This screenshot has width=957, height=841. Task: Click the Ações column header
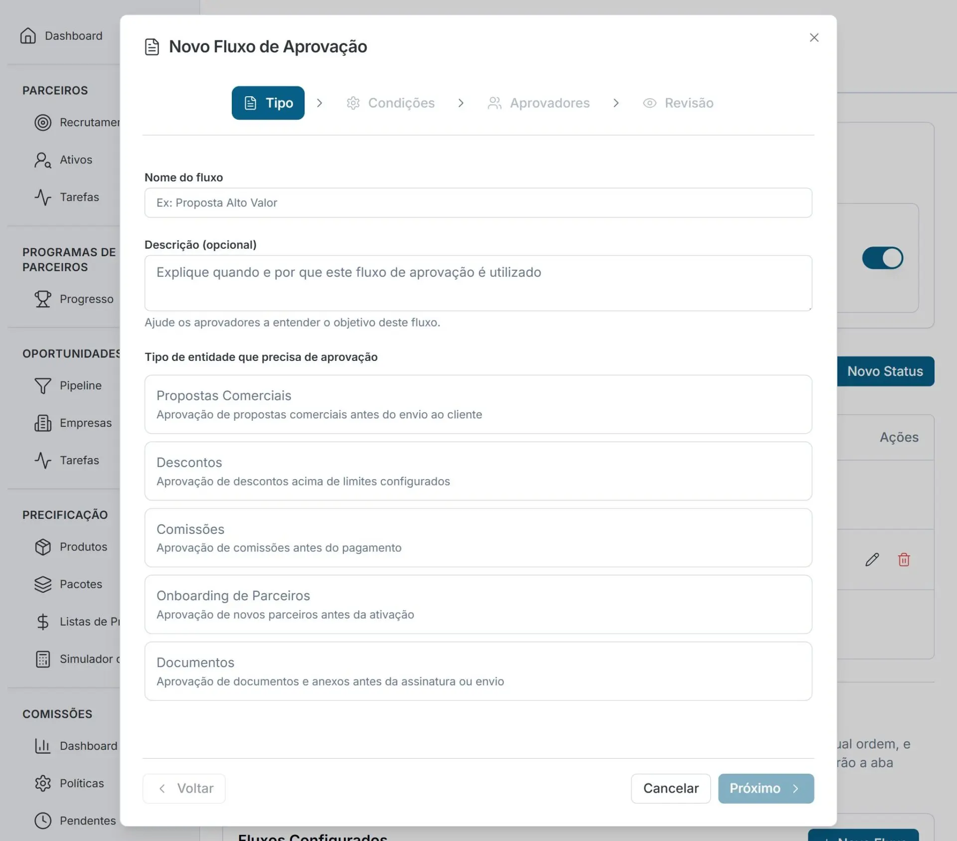click(x=899, y=437)
